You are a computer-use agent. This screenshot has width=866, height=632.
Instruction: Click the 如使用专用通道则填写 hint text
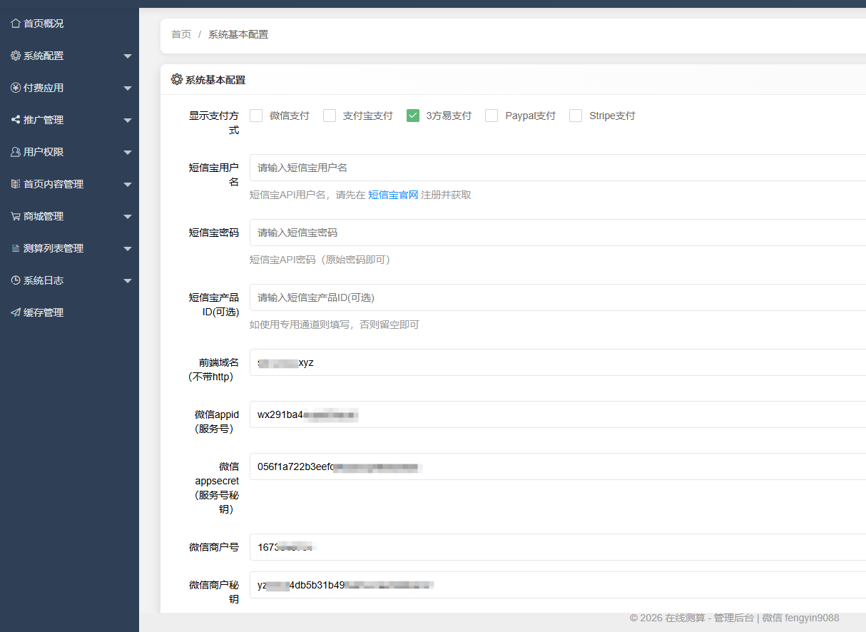pyautogui.click(x=335, y=325)
